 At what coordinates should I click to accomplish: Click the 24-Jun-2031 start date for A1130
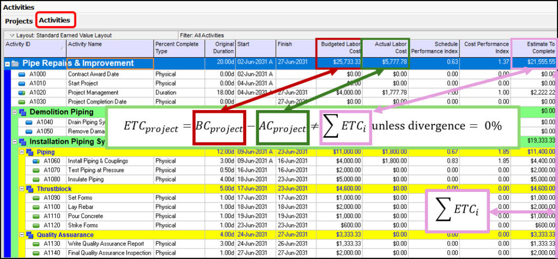point(253,244)
